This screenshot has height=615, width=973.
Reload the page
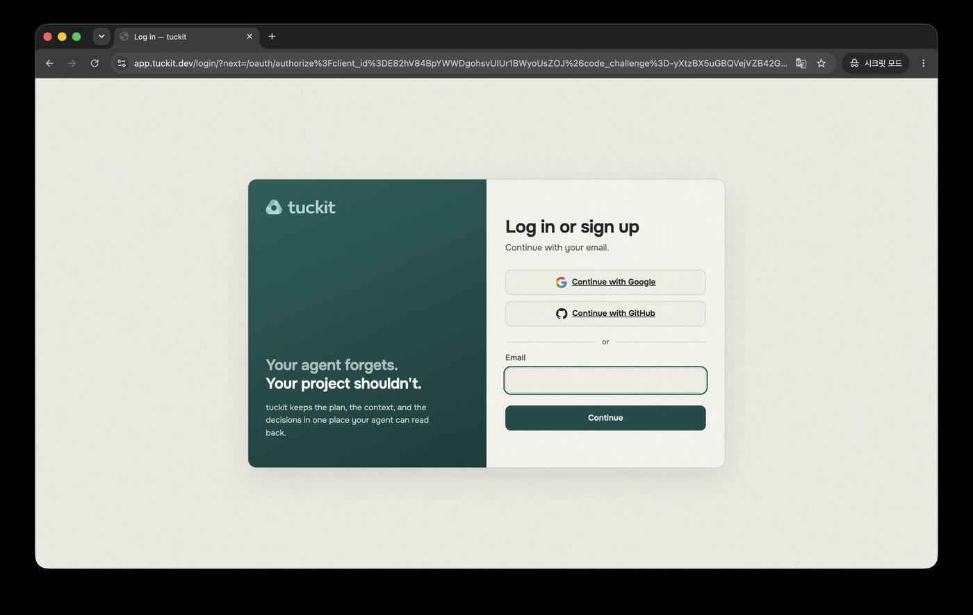[x=95, y=63]
